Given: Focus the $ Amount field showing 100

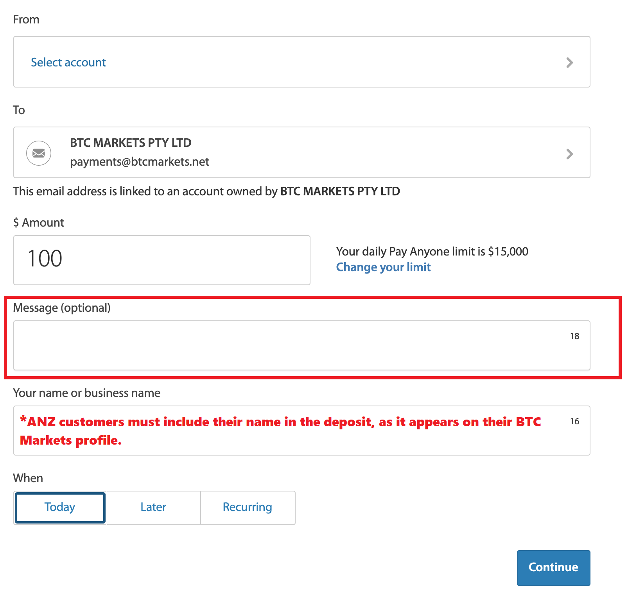Looking at the screenshot, I should [162, 260].
